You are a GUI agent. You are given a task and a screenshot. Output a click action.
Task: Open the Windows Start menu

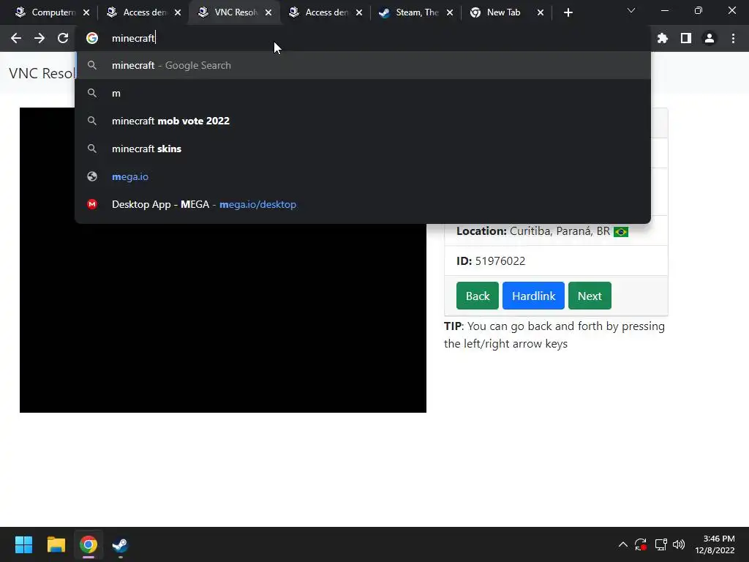[23, 544]
